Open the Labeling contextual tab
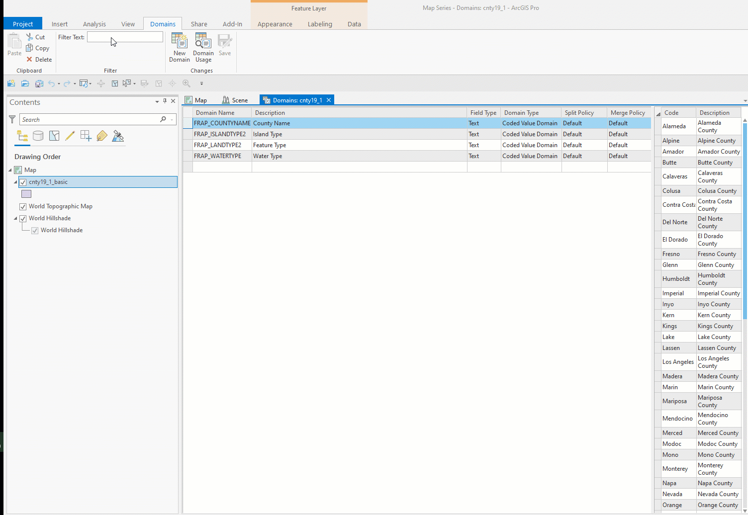This screenshot has height=515, width=748. click(320, 24)
